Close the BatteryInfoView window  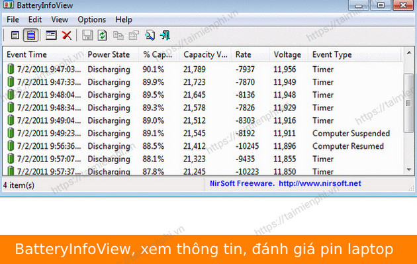pos(403,5)
